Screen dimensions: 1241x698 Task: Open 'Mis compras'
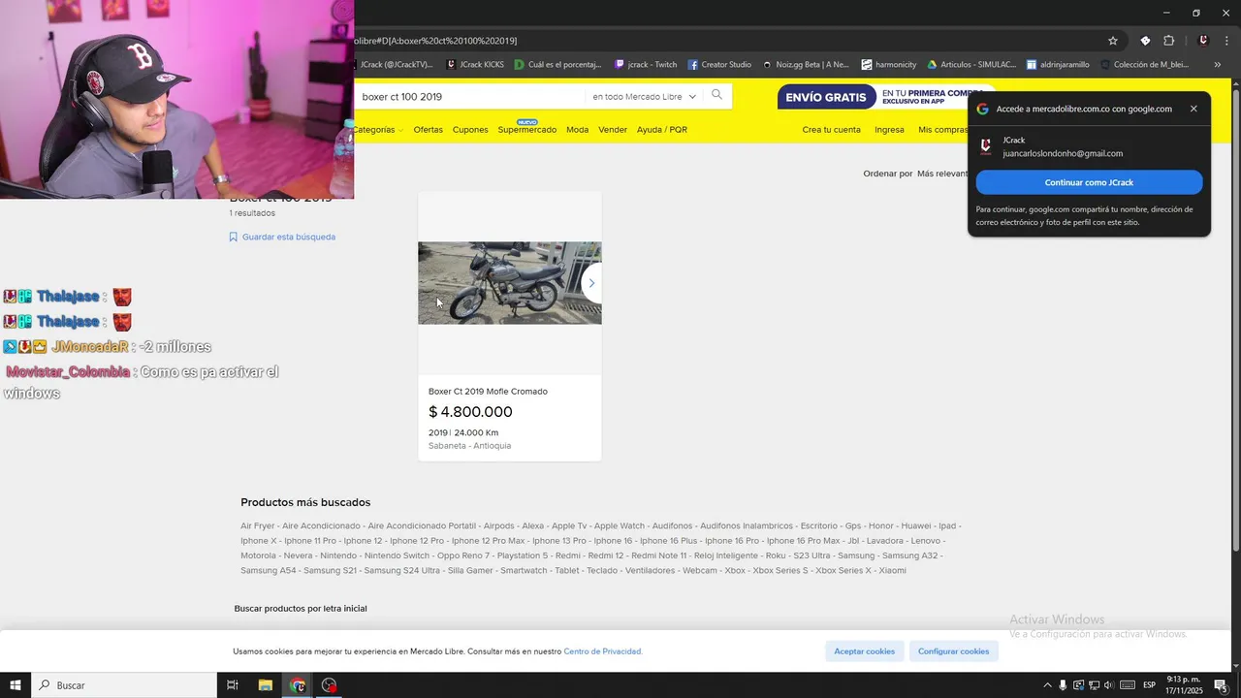coord(942,130)
